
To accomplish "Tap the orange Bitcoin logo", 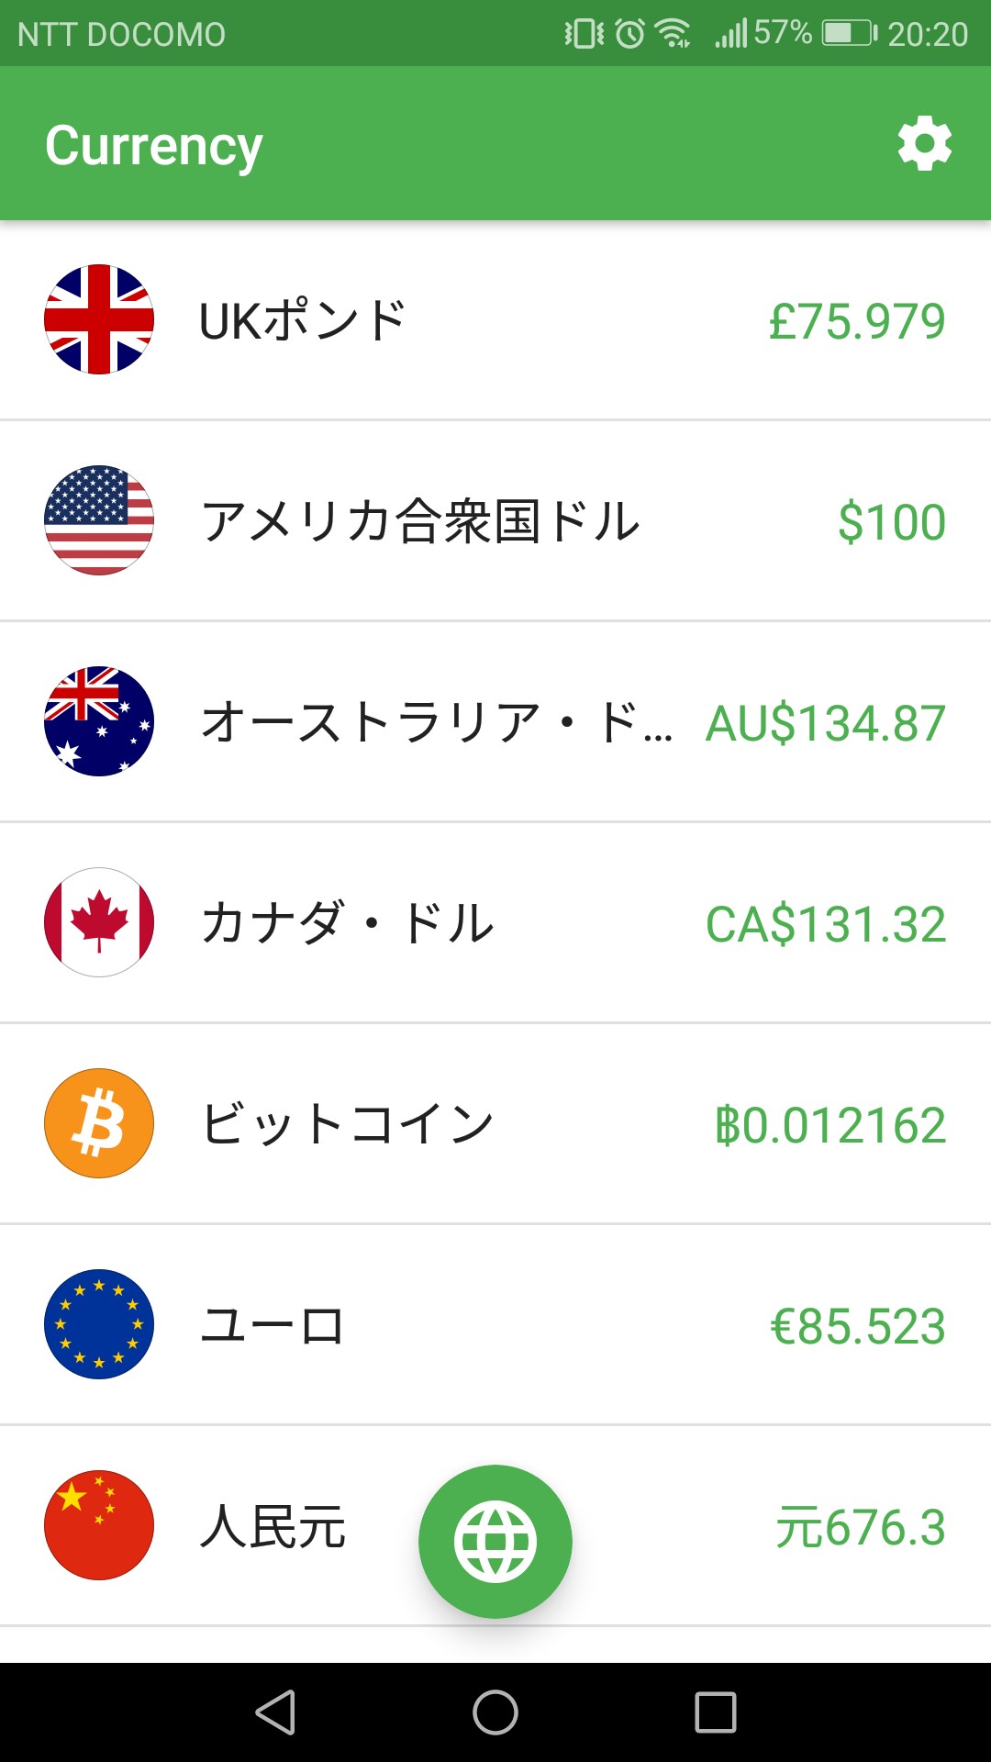I will pyautogui.click(x=99, y=1123).
